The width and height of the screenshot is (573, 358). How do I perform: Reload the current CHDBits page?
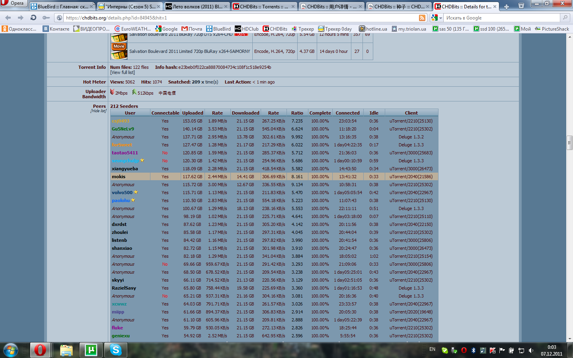[x=33, y=18]
